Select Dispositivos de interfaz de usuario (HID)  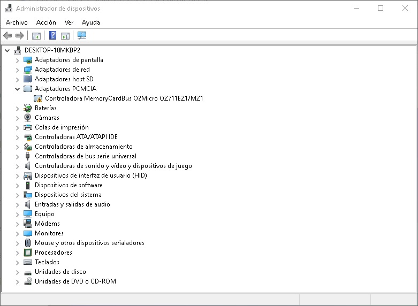coord(91,175)
